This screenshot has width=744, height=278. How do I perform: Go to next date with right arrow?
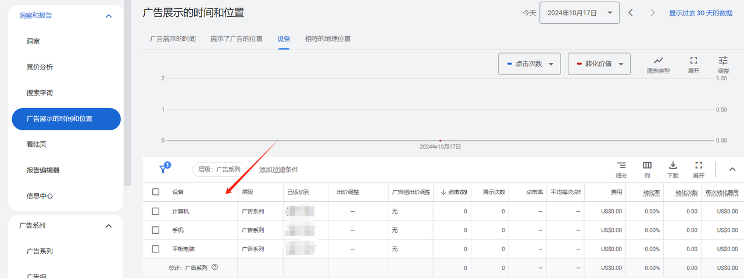click(653, 12)
